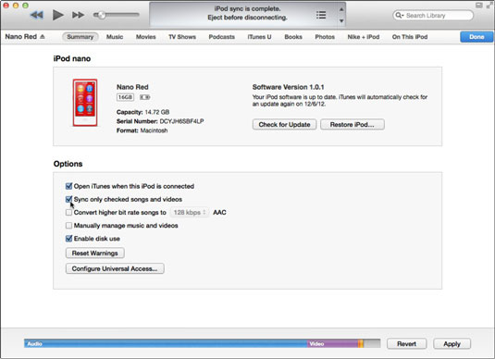Click the gray free space segment
This screenshot has width=495, height=359.
372,343
